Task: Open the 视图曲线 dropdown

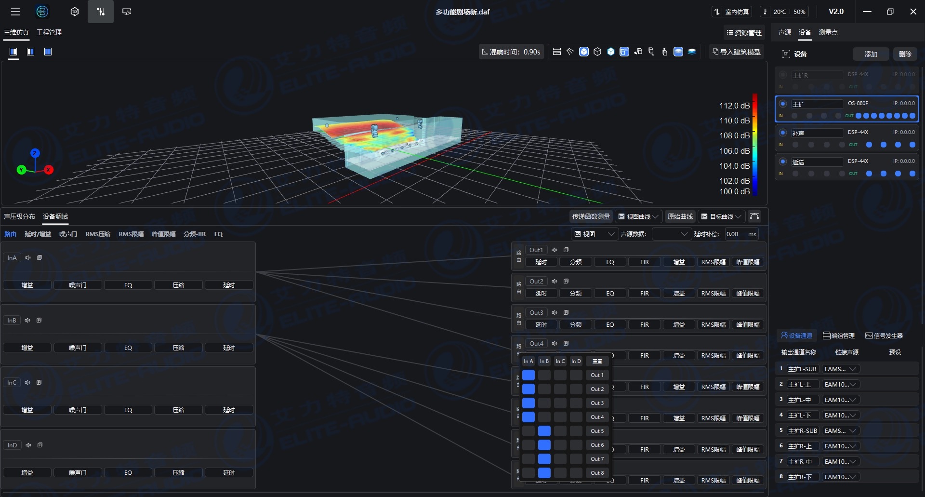Action: pyautogui.click(x=638, y=216)
